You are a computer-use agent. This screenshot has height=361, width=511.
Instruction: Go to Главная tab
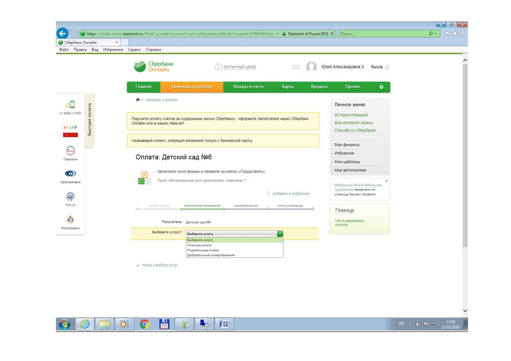point(143,87)
